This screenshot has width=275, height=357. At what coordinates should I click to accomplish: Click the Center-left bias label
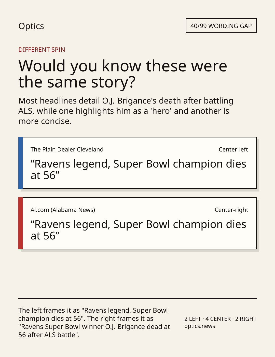pyautogui.click(x=233, y=149)
